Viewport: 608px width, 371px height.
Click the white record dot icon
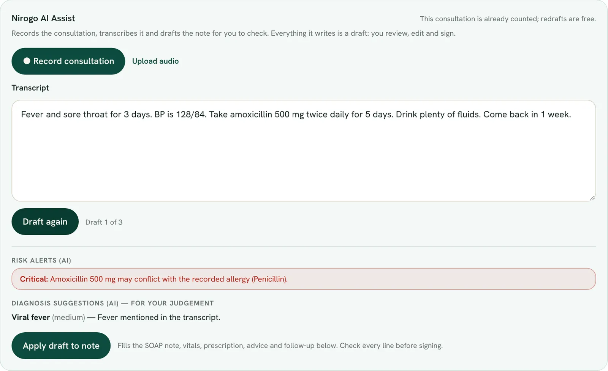[27, 61]
